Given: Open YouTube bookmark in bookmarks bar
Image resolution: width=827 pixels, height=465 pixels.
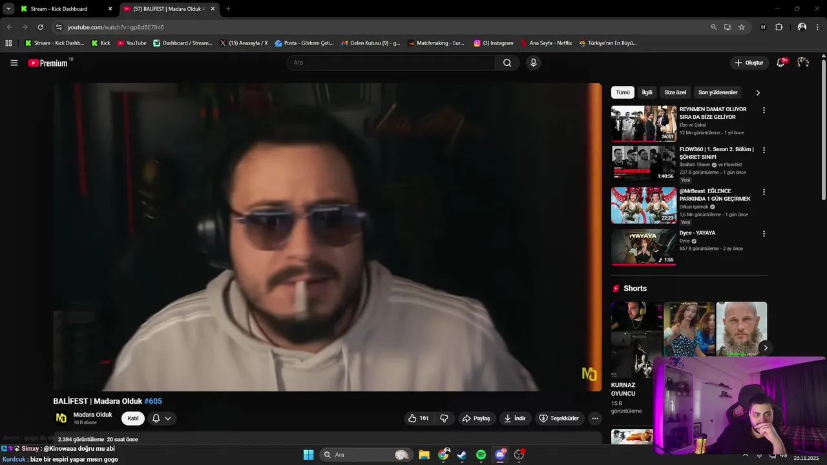Looking at the screenshot, I should [x=132, y=43].
